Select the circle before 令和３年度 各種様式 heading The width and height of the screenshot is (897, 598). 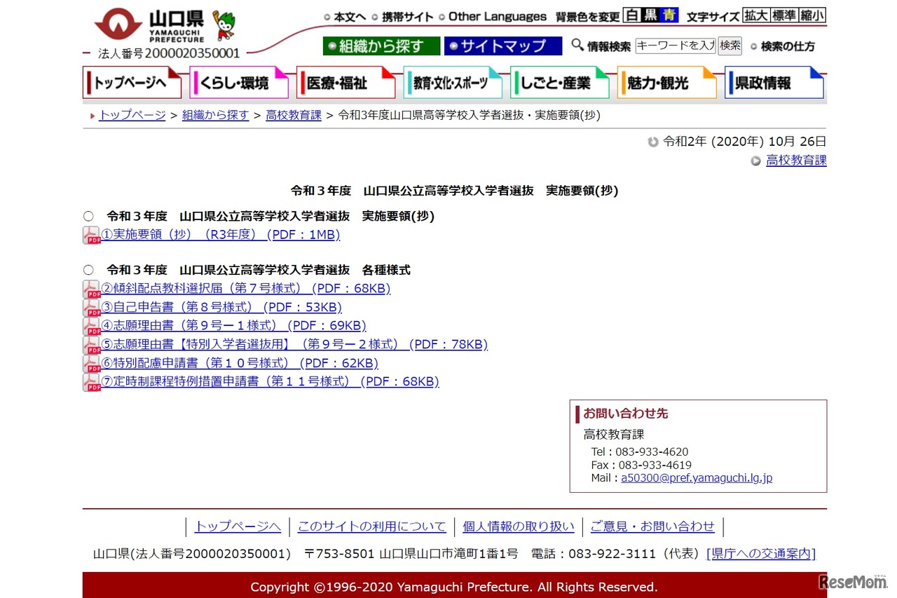pyautogui.click(x=88, y=269)
